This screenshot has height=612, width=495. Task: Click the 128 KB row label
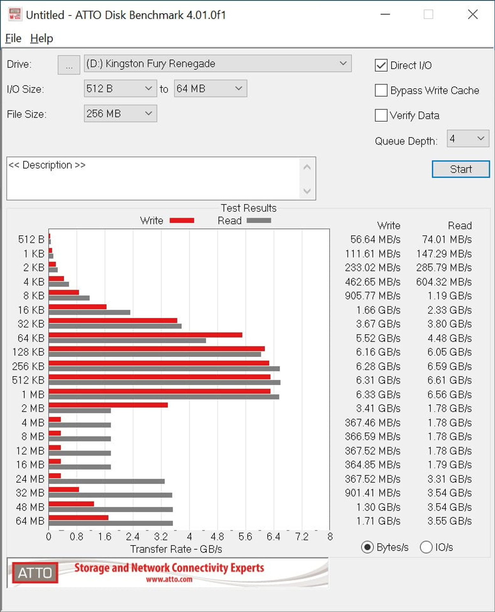point(28,352)
